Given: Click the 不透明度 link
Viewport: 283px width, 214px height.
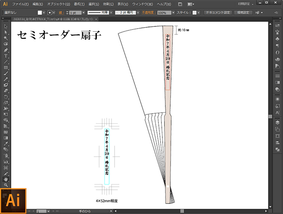Looking at the screenshot, I should (149, 13).
